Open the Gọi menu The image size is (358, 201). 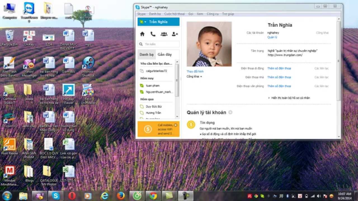(191, 14)
